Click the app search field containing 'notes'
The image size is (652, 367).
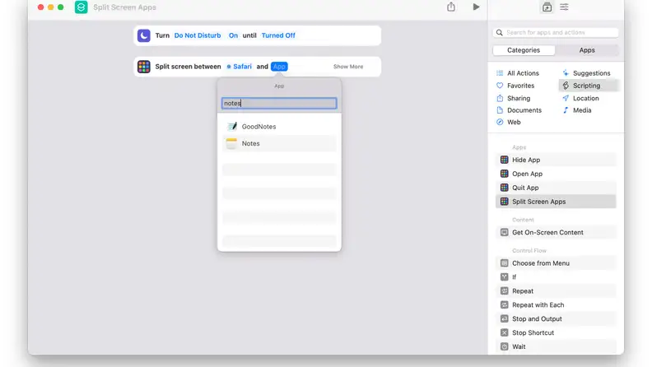[279, 103]
